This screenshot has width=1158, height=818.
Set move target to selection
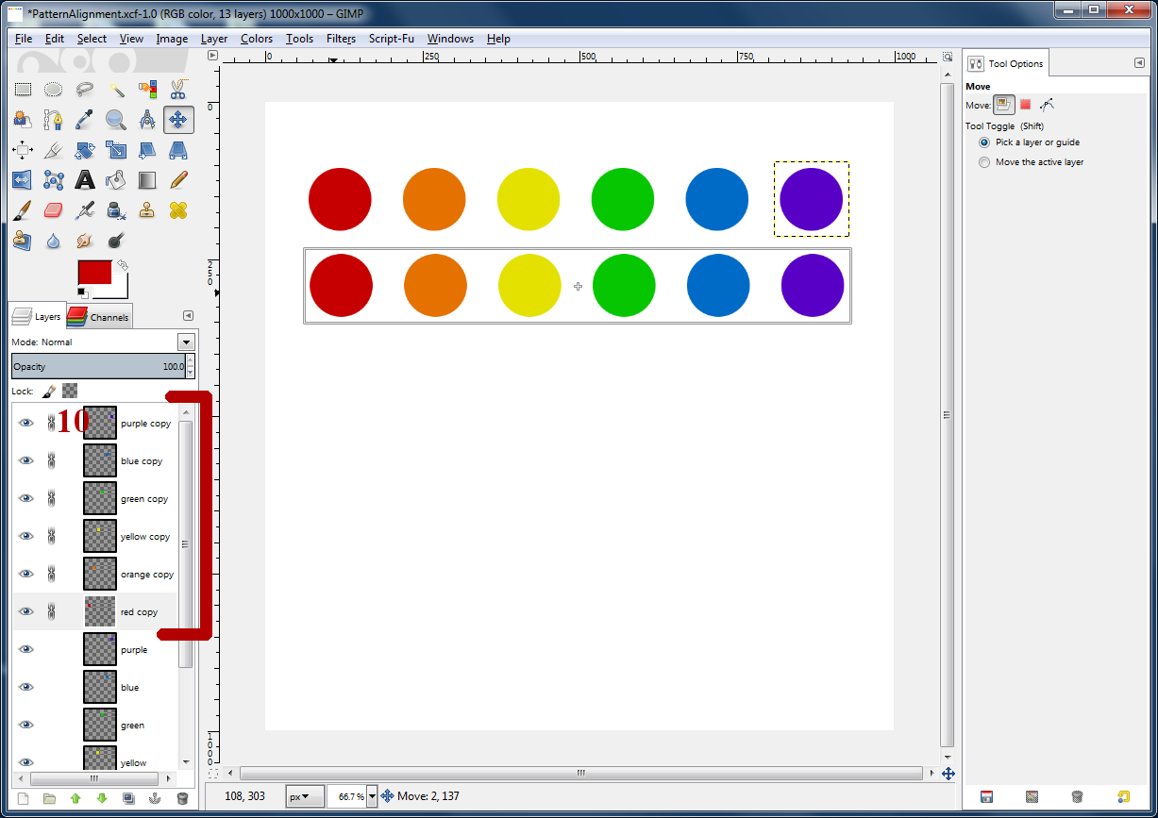click(1025, 105)
